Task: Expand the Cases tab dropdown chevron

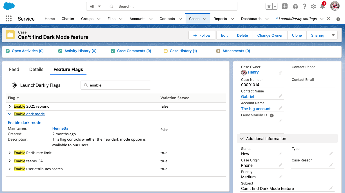Action: point(205,19)
